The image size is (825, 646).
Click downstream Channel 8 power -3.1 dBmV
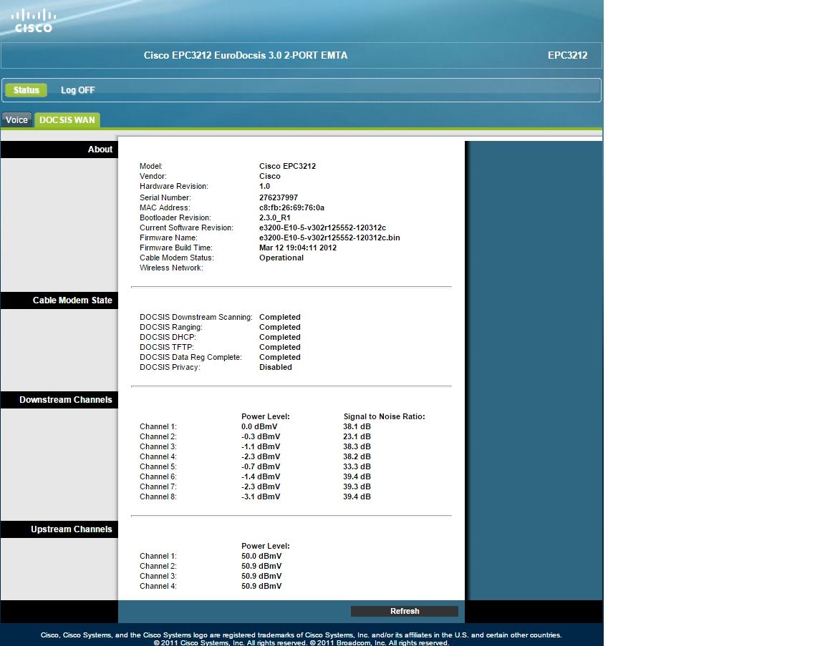click(x=261, y=496)
